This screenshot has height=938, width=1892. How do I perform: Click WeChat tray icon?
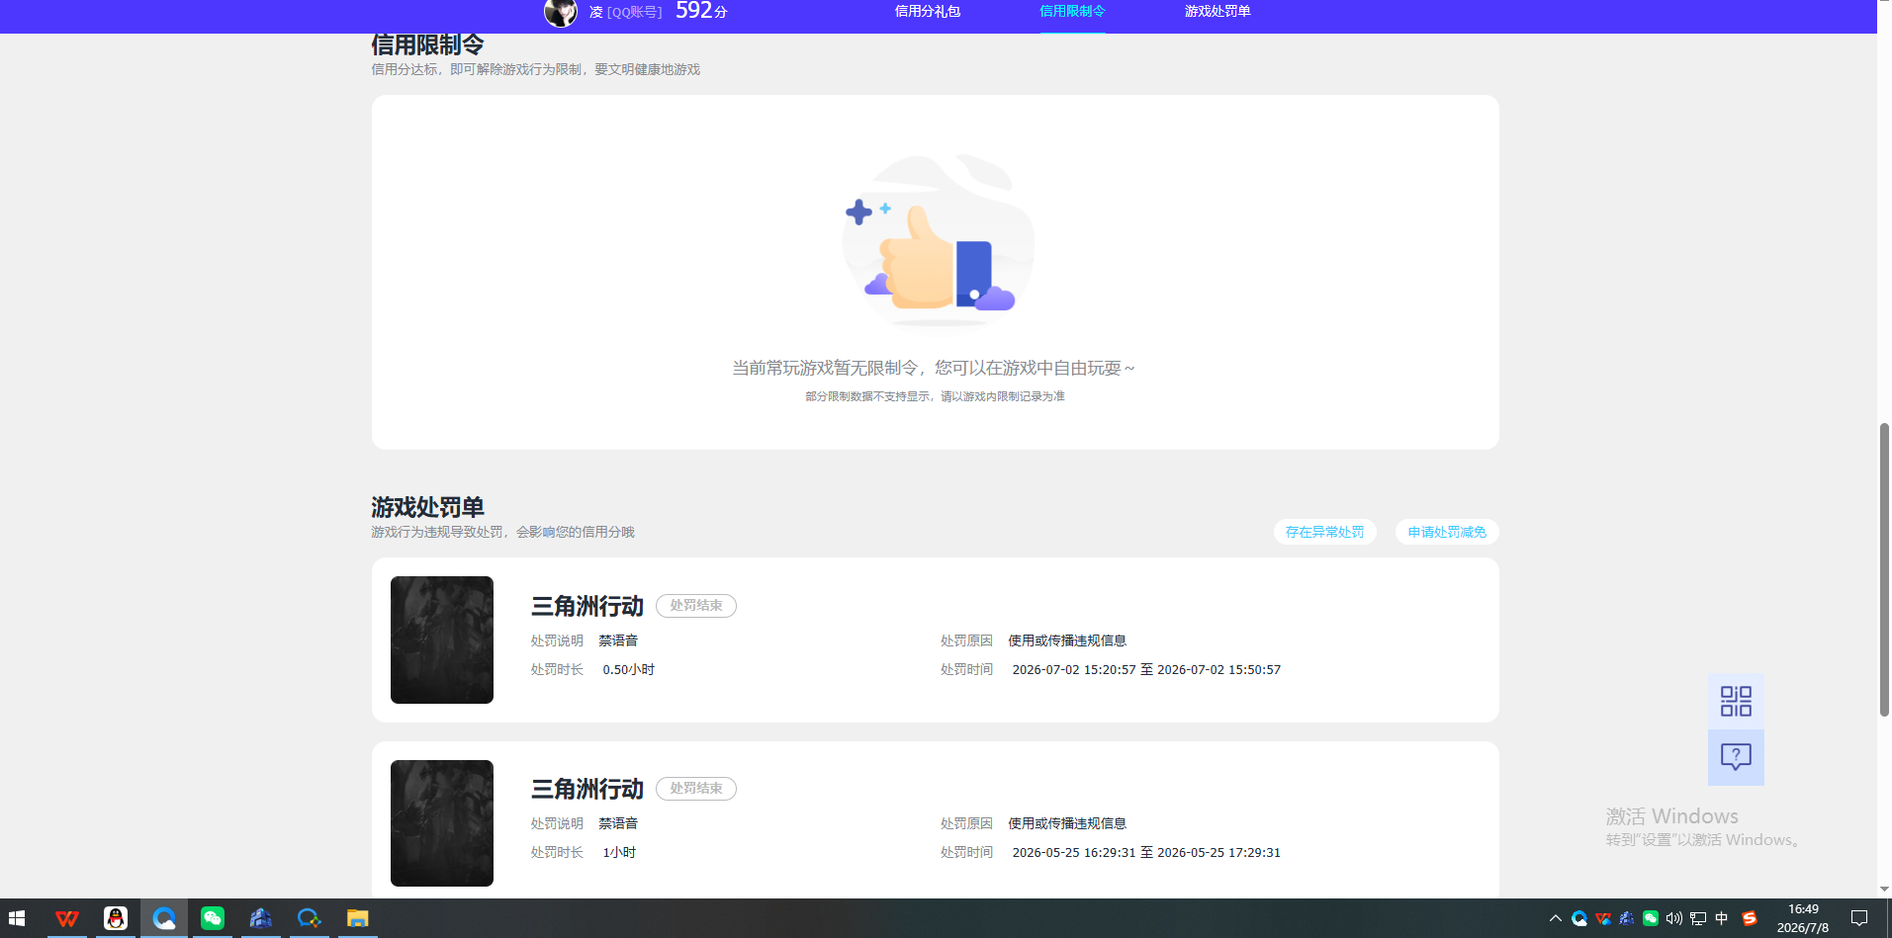coord(1651,918)
